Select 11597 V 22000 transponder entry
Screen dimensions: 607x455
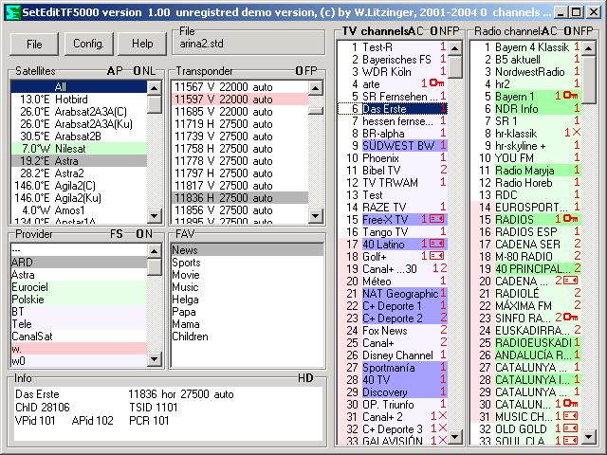(x=223, y=100)
